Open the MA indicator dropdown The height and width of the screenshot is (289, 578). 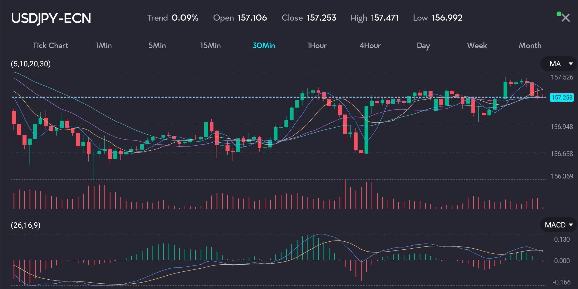pyautogui.click(x=559, y=64)
